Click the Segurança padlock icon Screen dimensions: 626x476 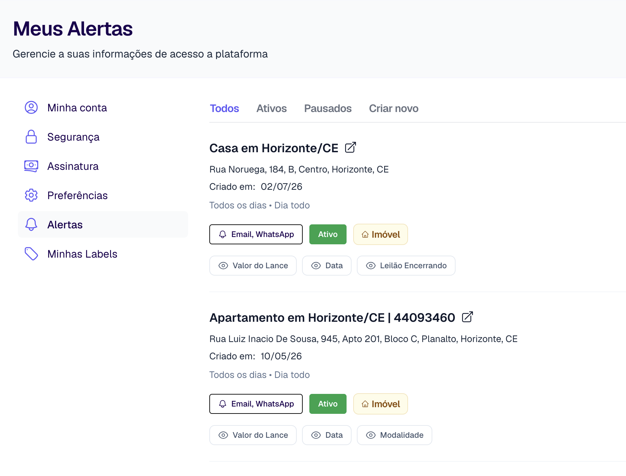(x=31, y=137)
